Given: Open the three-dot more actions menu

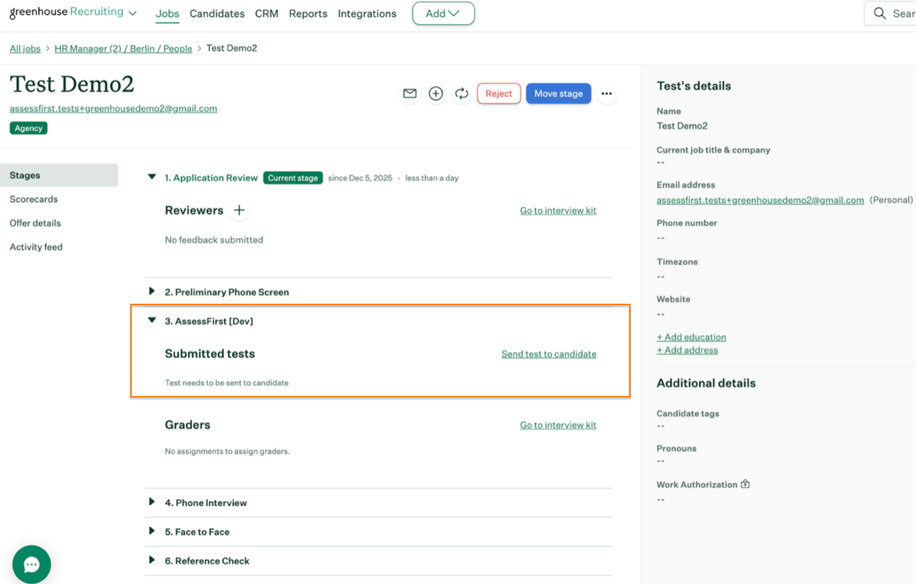Looking at the screenshot, I should point(606,93).
